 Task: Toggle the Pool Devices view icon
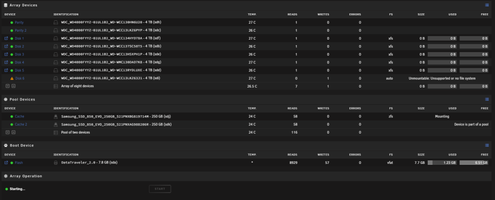click(487, 99)
